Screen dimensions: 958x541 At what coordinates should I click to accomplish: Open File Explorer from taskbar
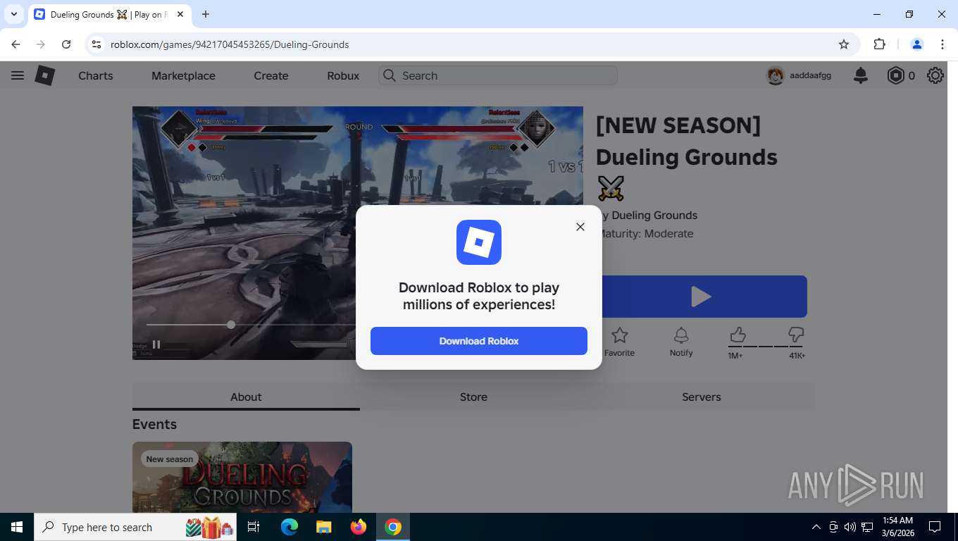[x=323, y=527]
